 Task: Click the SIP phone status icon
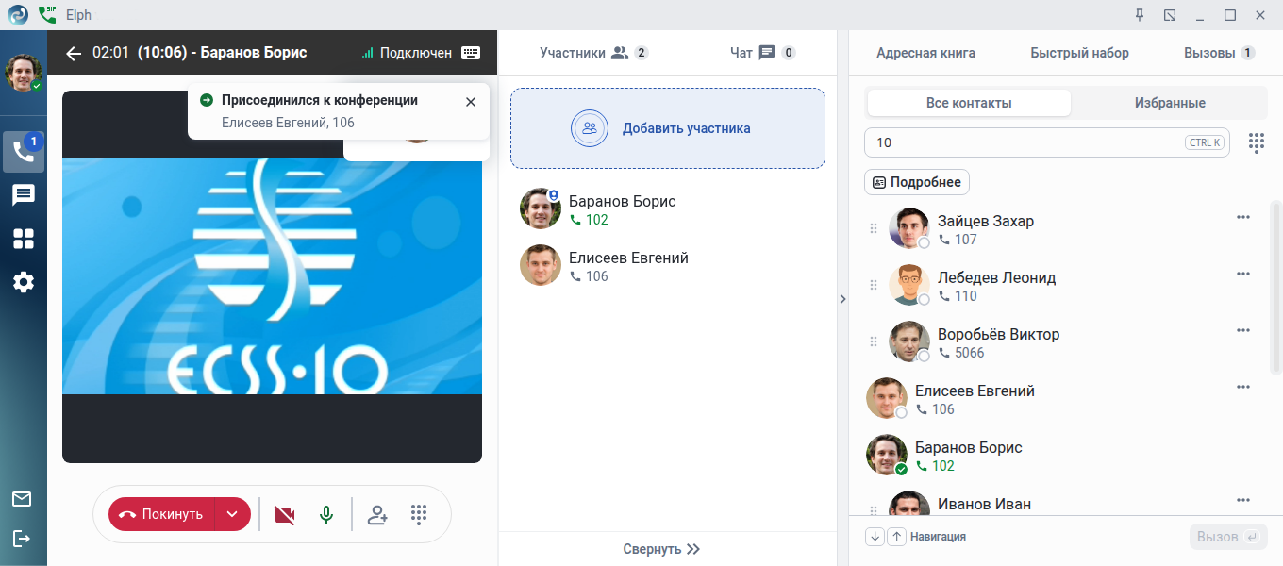point(47,14)
